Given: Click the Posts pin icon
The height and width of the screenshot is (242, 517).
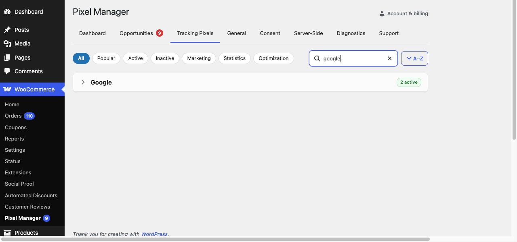Looking at the screenshot, I should (7, 30).
